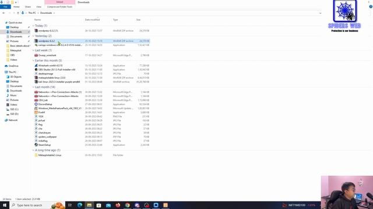Click This PC in the address breadcrumb
This screenshot has height=209, width=373.
pyautogui.click(x=32, y=13)
